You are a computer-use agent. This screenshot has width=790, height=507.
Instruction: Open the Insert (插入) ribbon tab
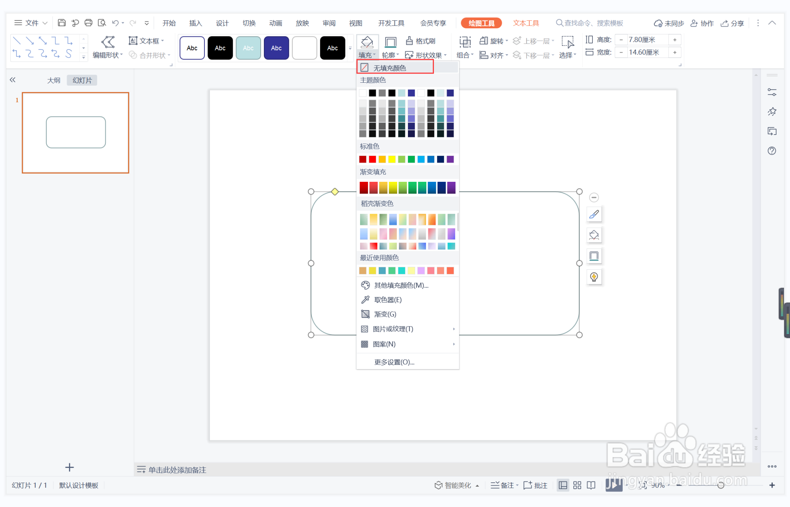click(196, 23)
